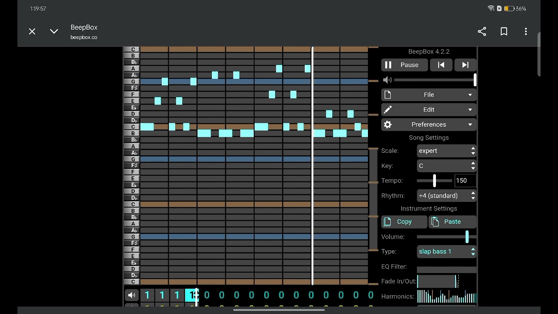This screenshot has width=558, height=314.
Task: Mute the first channel via speaker icon
Action: 132,295
